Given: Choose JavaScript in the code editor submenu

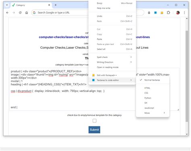Looking at the screenshot, I should tap(152, 108).
